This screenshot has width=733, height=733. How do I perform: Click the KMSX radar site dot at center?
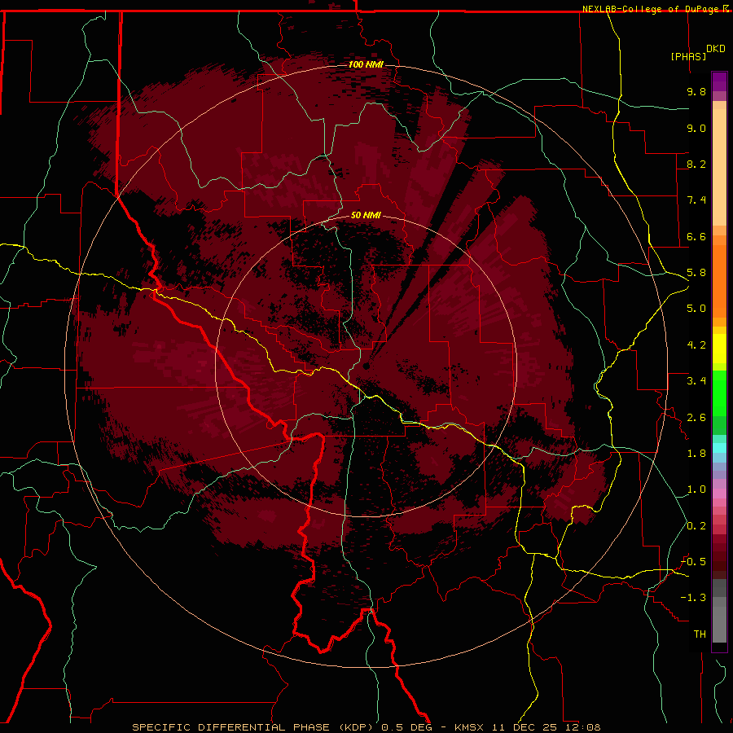tap(366, 366)
